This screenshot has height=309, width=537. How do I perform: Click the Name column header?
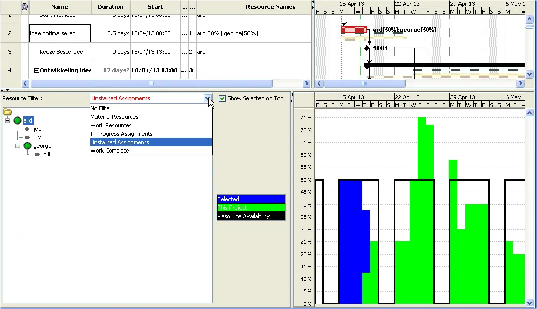(60, 7)
